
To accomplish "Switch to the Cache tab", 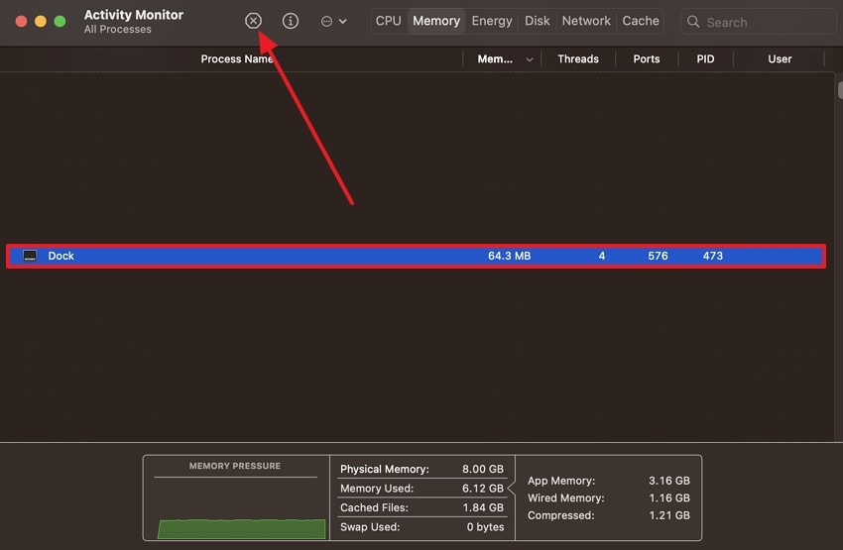I will pyautogui.click(x=641, y=21).
